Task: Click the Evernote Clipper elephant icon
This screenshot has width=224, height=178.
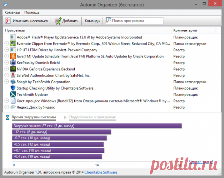Action: (x=13, y=44)
